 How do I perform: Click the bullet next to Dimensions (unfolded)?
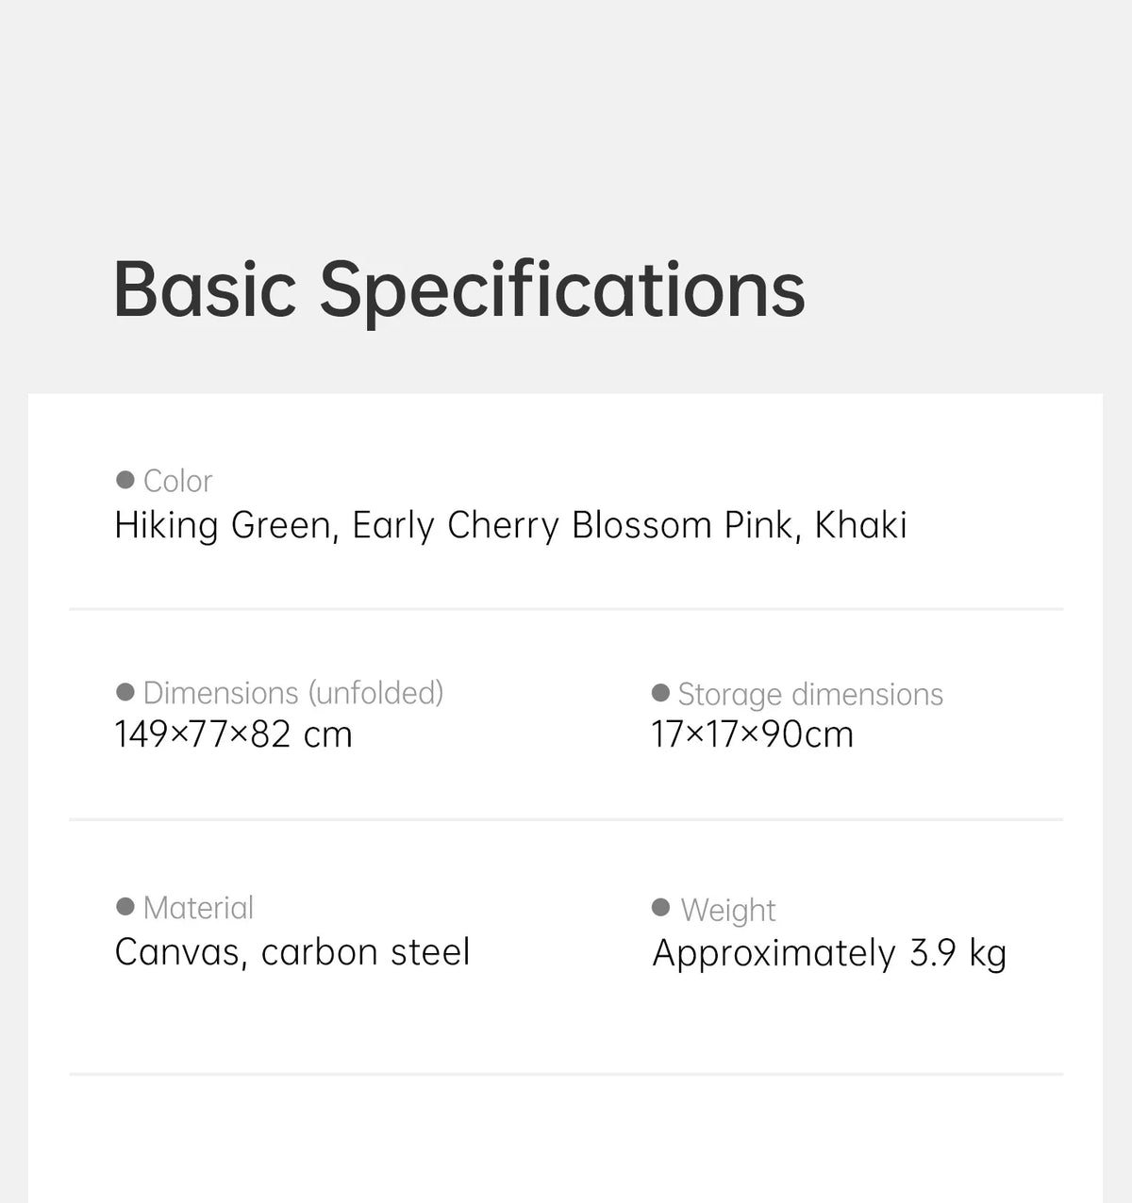[125, 692]
